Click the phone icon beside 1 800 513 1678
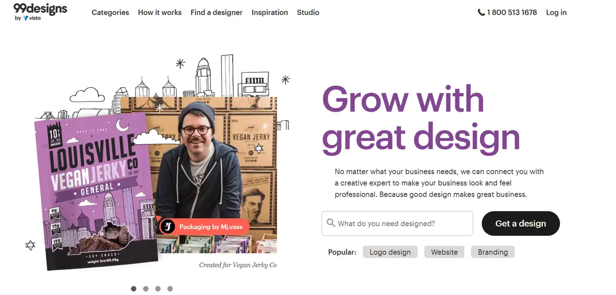Viewport: 616px width, 295px height. [x=481, y=13]
